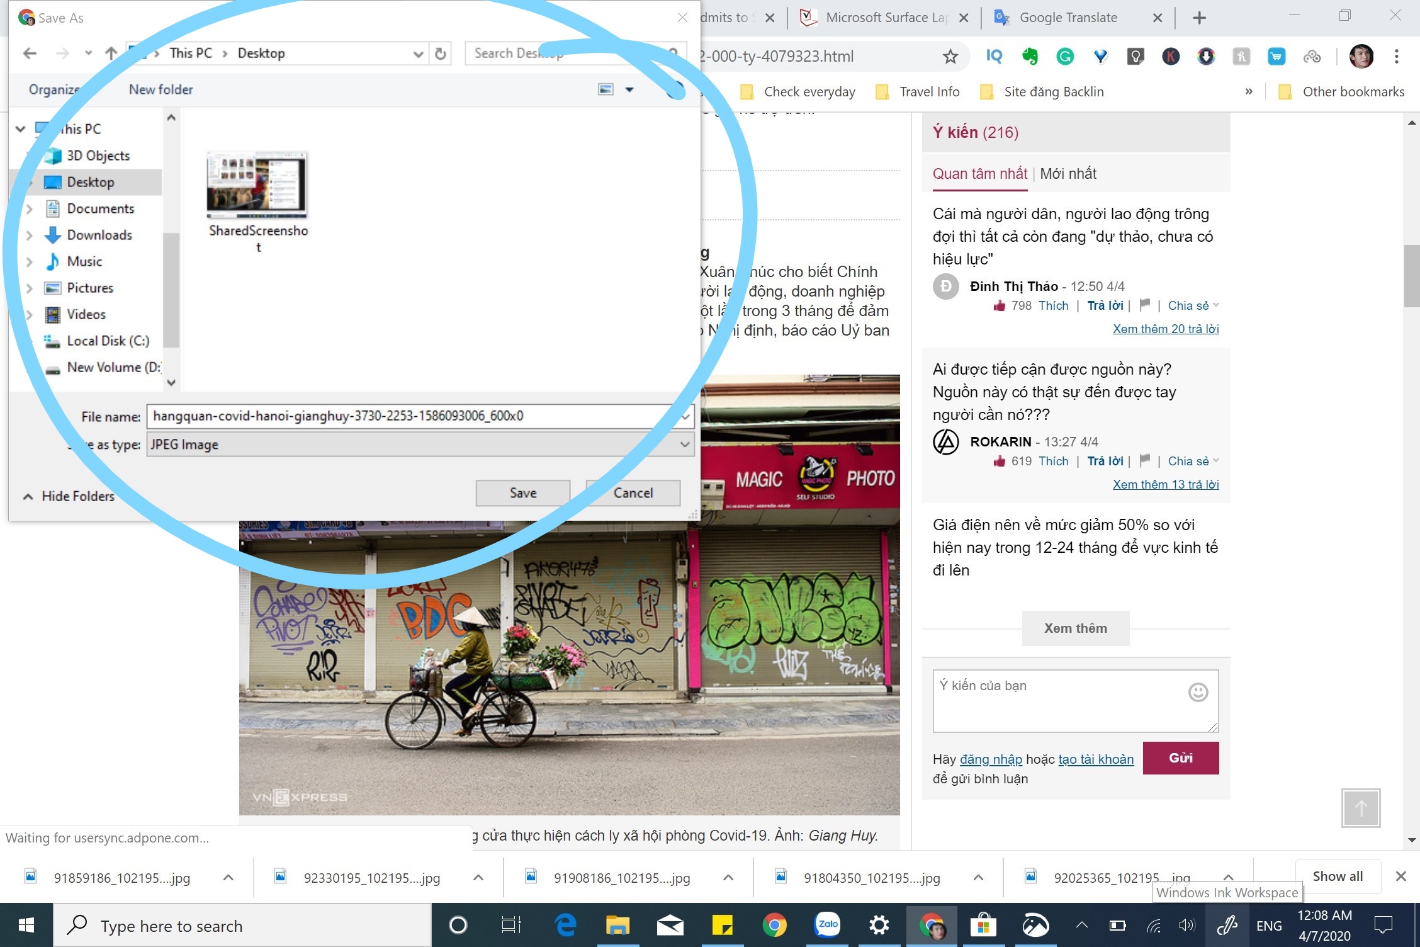Navigate up one folder with the up arrow

110,53
